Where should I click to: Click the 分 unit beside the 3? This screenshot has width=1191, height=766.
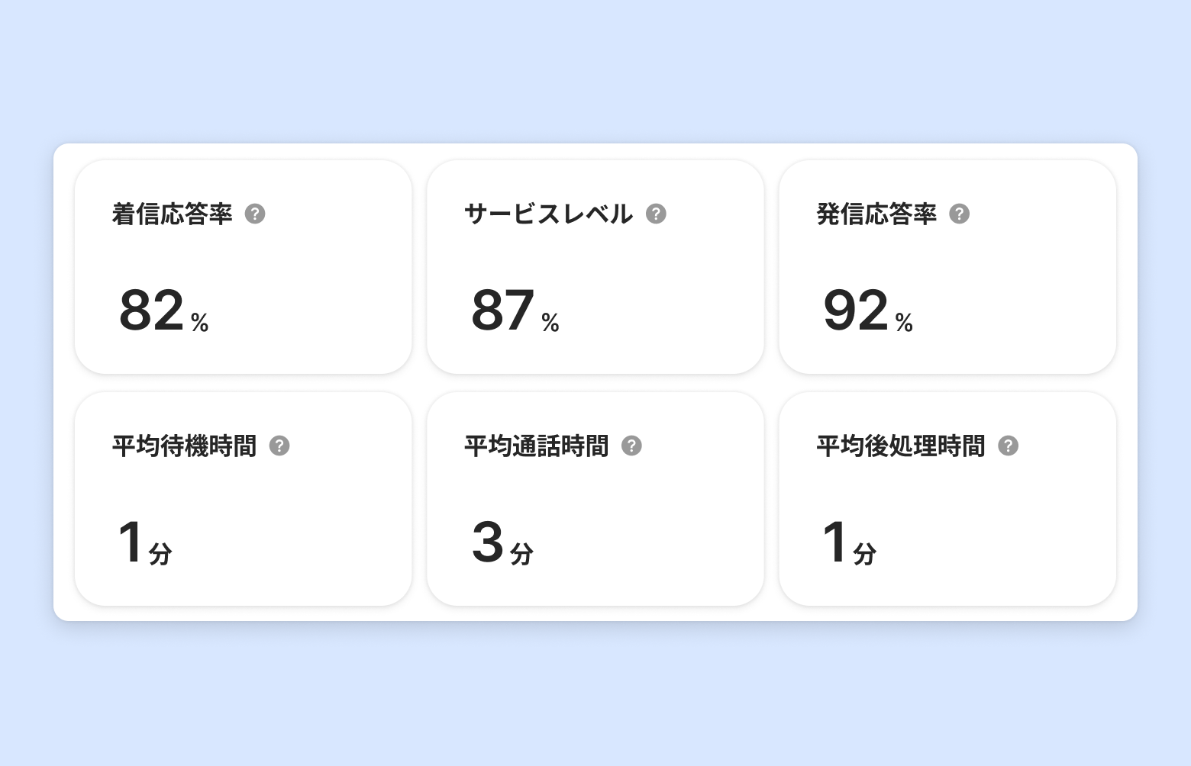point(521,554)
